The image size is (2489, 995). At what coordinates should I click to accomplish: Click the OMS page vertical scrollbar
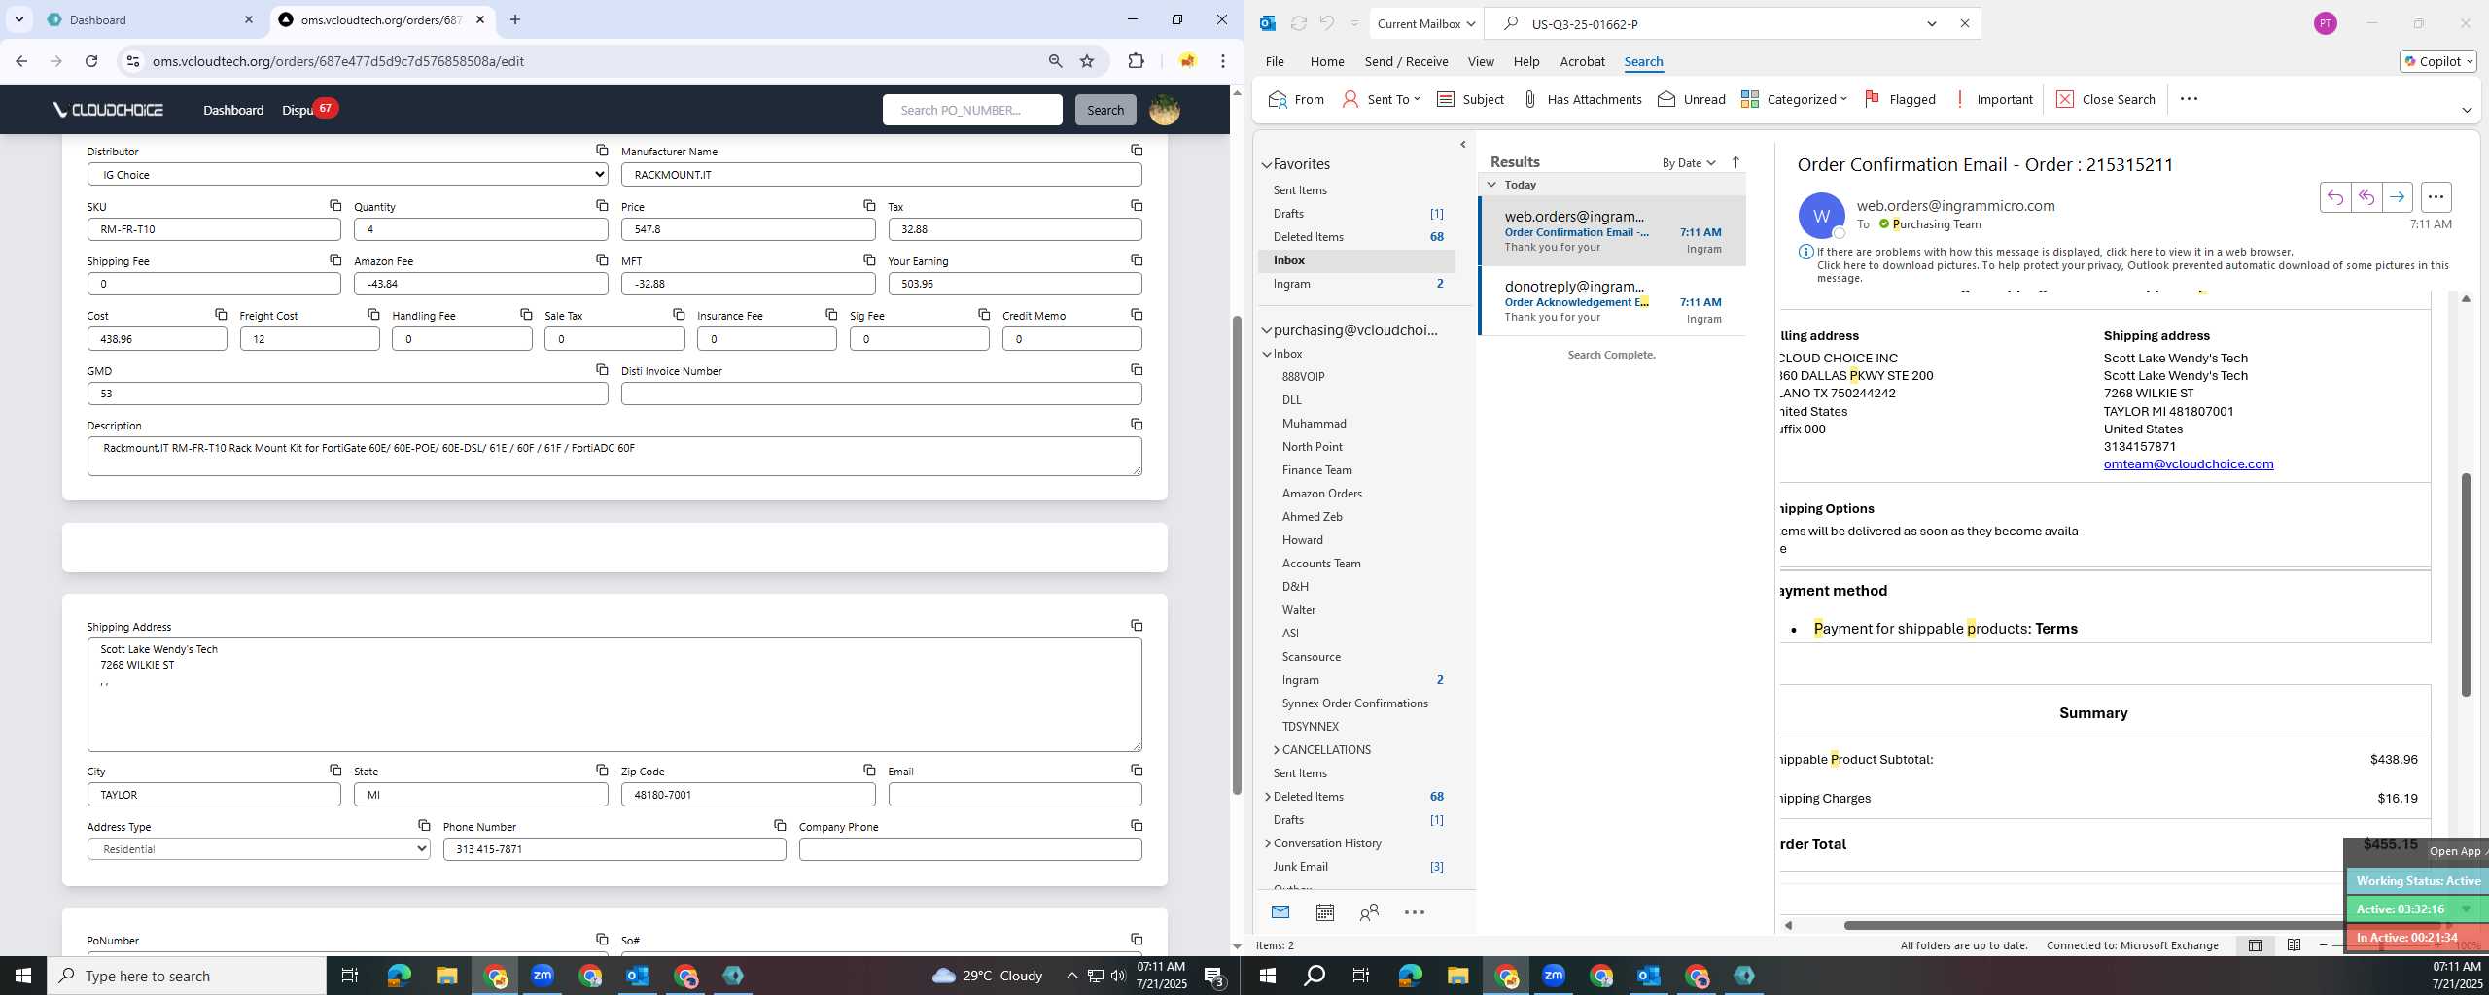click(x=1237, y=554)
